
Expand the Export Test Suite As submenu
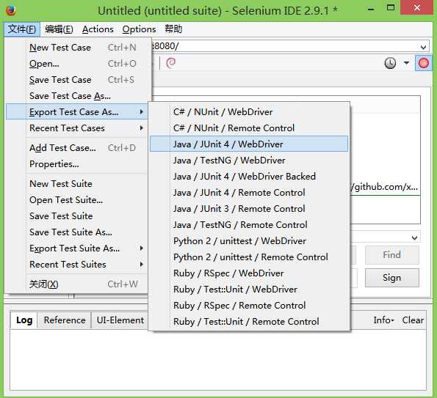click(76, 248)
